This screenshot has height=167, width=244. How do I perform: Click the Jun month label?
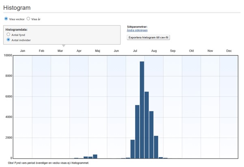[116, 51]
